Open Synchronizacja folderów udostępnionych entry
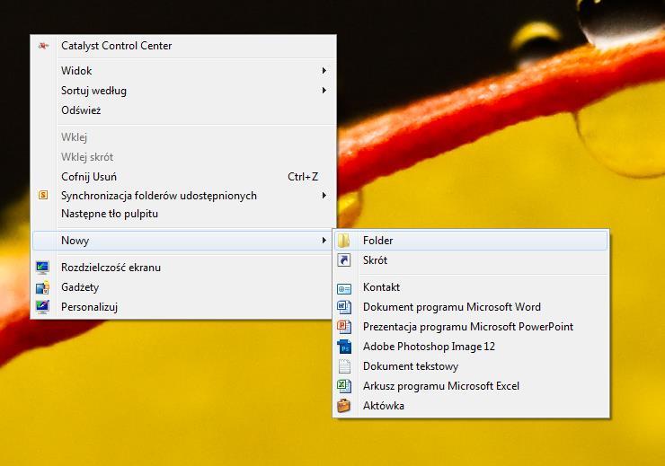The height and width of the screenshot is (466, 665). (x=183, y=196)
